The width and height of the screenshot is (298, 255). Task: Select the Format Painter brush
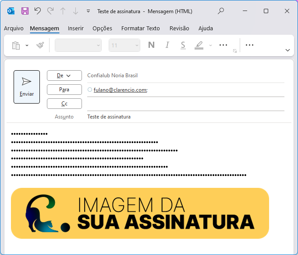pyautogui.click(x=40, y=45)
